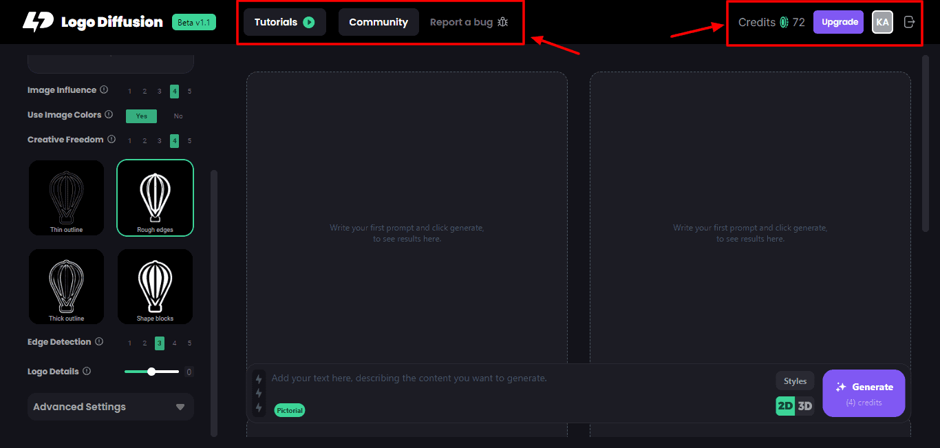The image size is (940, 448).
Task: Select the Rough edges style thumbnail
Action: 155,198
